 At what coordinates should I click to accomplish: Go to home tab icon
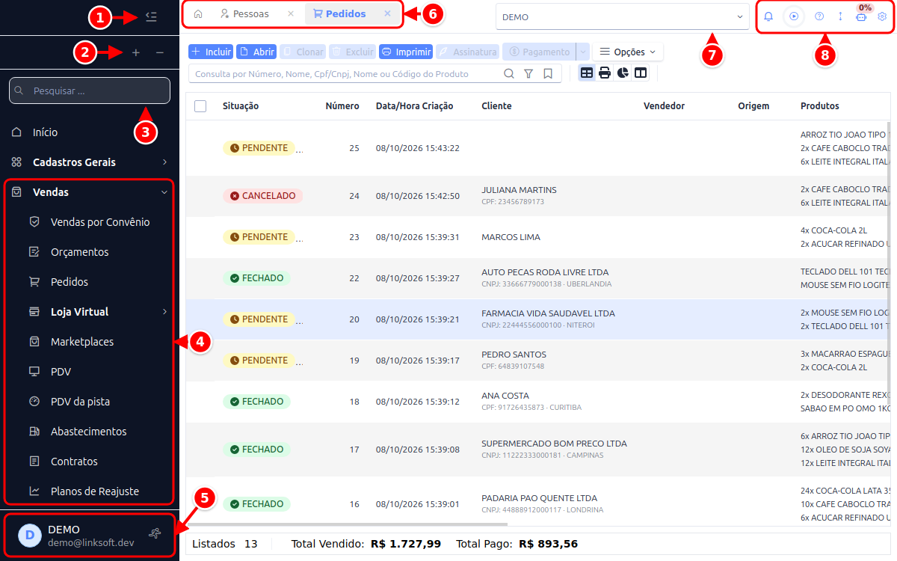pyautogui.click(x=198, y=14)
